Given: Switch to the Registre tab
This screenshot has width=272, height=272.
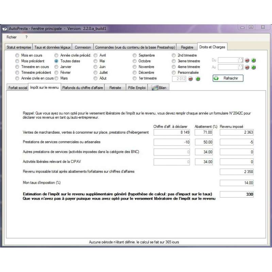Looking at the screenshot, I should tap(187, 47).
